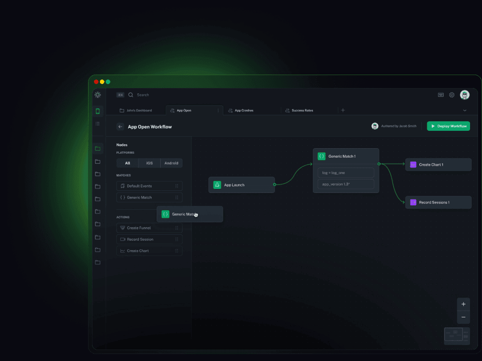Screen dimensions: 482x361
Task: Click the back arrow beside App Open Workflow
Action: tap(120, 127)
